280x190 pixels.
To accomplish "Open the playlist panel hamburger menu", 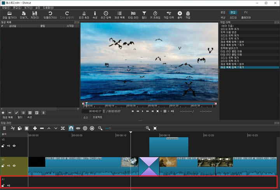I will (44, 113).
